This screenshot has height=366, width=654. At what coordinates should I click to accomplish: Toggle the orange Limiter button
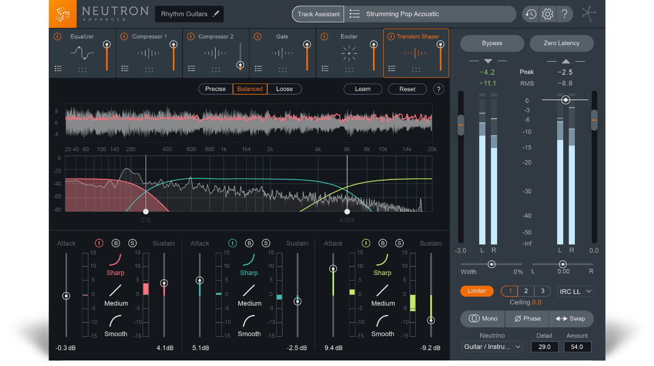point(477,291)
